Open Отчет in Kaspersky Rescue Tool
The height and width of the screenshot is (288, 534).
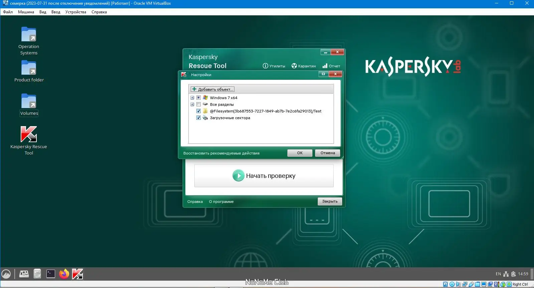[x=331, y=66]
